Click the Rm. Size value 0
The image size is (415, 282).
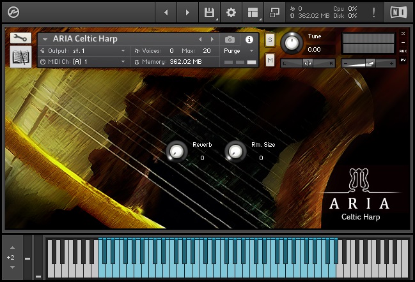point(261,158)
